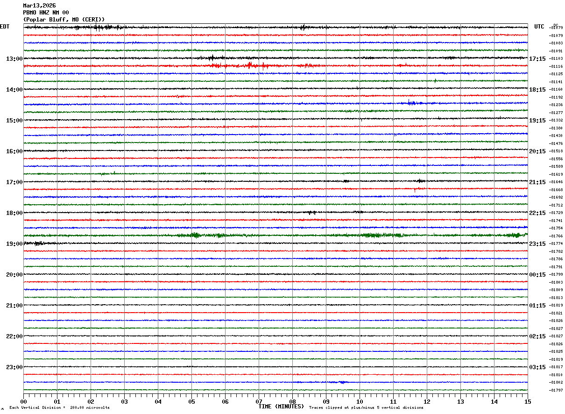Click the '(Poplar Bluff, MO (CERI))' station name
The image size is (565, 414).
64,20
